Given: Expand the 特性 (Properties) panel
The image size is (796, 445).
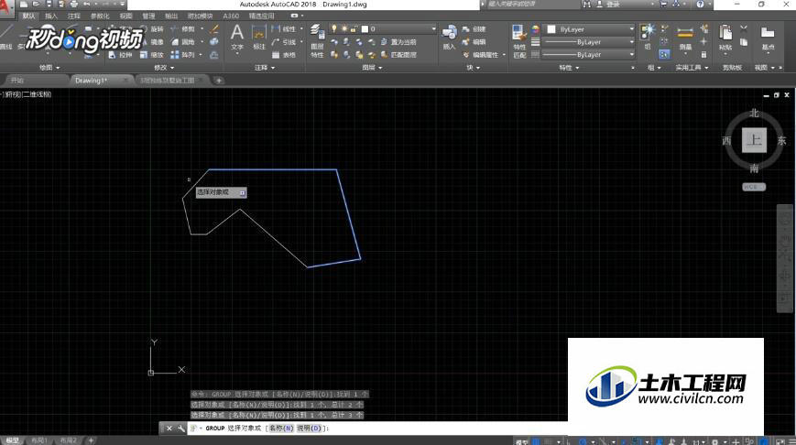Looking at the screenshot, I should pyautogui.click(x=569, y=68).
